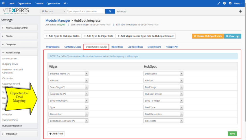Click the Add Field button
This screenshot has width=246, height=140.
(56, 134)
